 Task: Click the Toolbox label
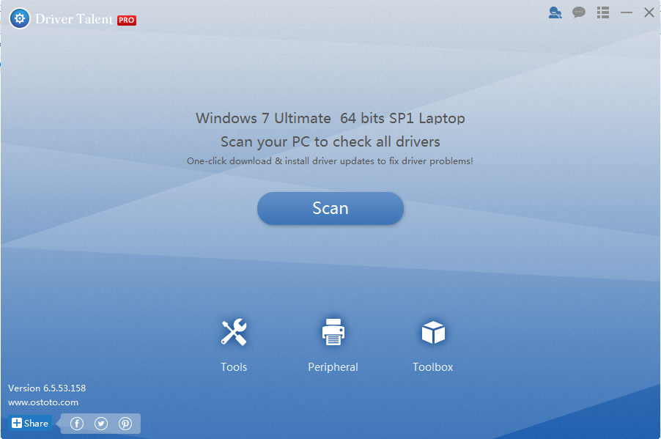coord(433,367)
